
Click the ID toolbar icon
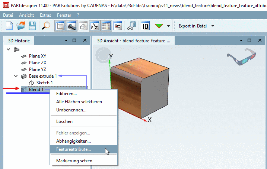click(145, 26)
